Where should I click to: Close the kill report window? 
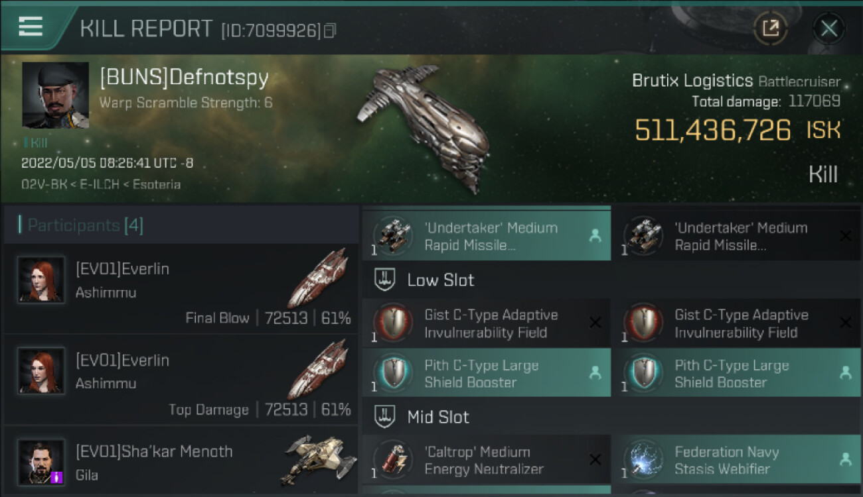pyautogui.click(x=828, y=28)
